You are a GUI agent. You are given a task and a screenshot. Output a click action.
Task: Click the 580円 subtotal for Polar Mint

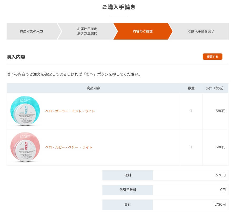coord(220,111)
